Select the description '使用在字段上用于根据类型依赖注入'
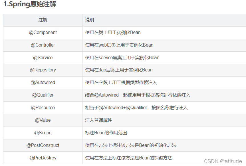The width and height of the screenshot is (246, 166). pos(121,83)
